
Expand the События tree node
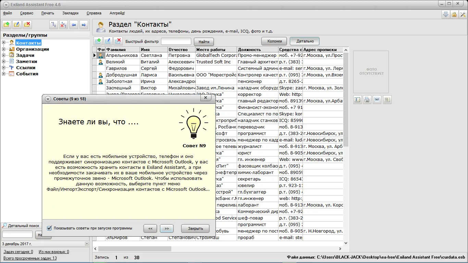4,74
